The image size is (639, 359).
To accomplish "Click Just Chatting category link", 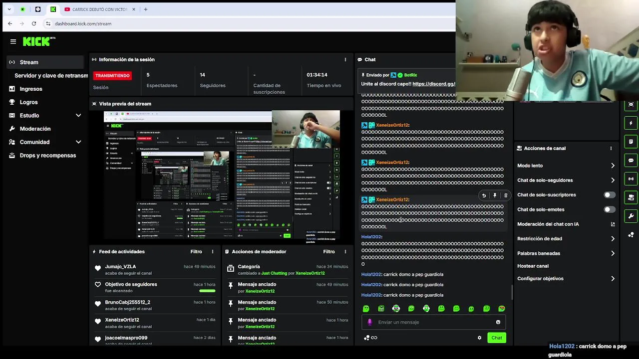I will pyautogui.click(x=274, y=273).
